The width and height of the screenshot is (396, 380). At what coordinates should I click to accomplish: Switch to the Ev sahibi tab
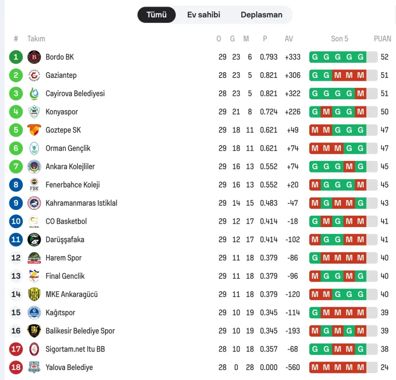tap(204, 15)
